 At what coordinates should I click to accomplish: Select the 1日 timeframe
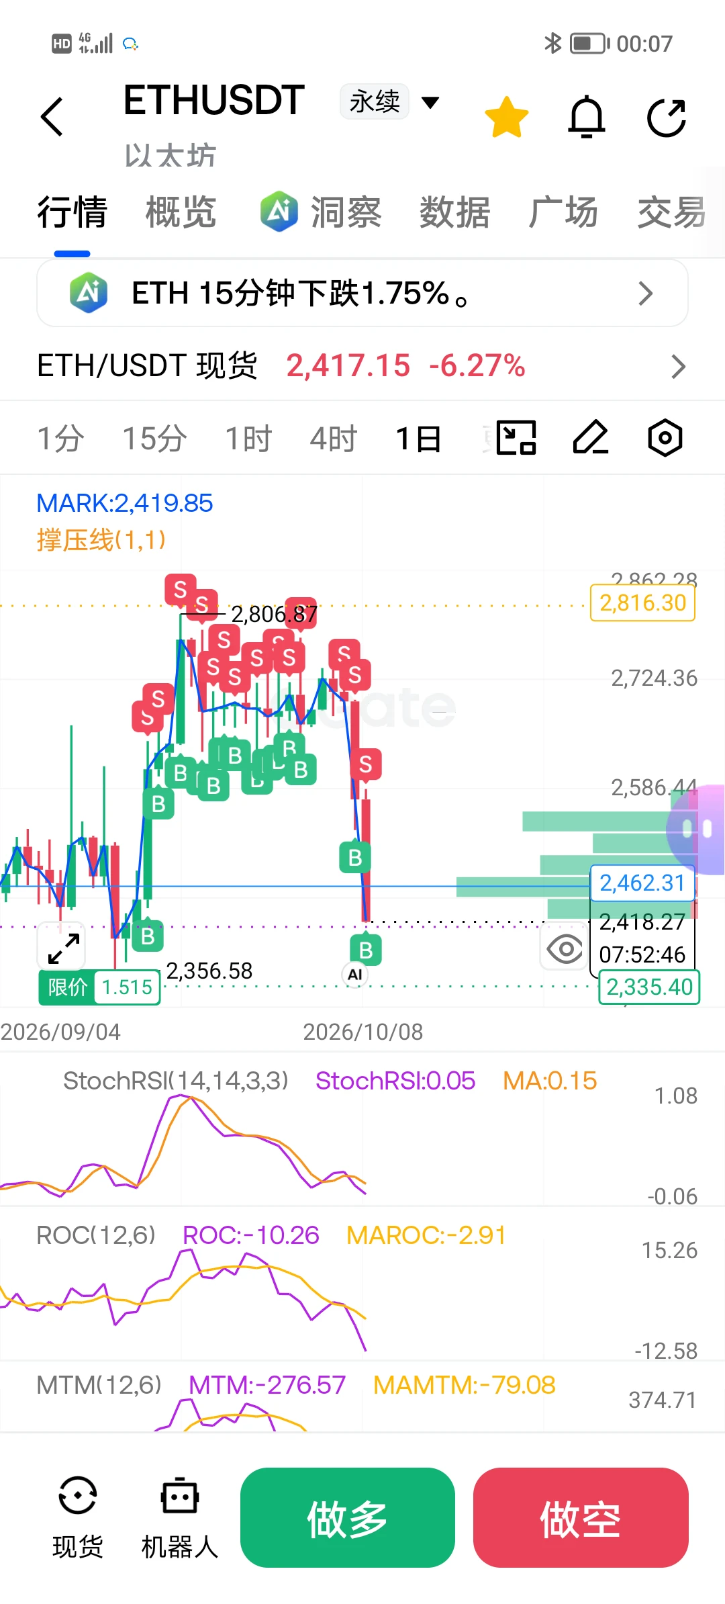tap(418, 439)
